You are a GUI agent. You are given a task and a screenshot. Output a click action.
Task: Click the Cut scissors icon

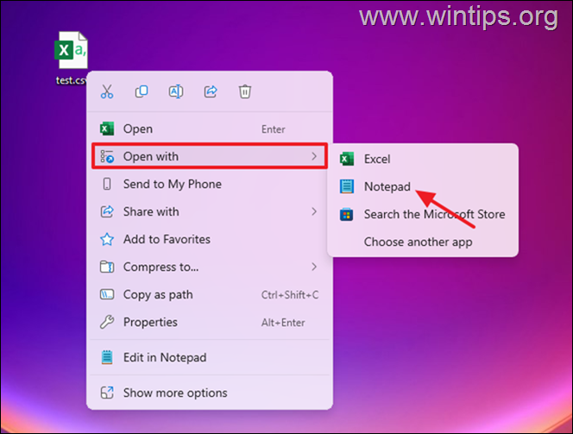tap(107, 91)
